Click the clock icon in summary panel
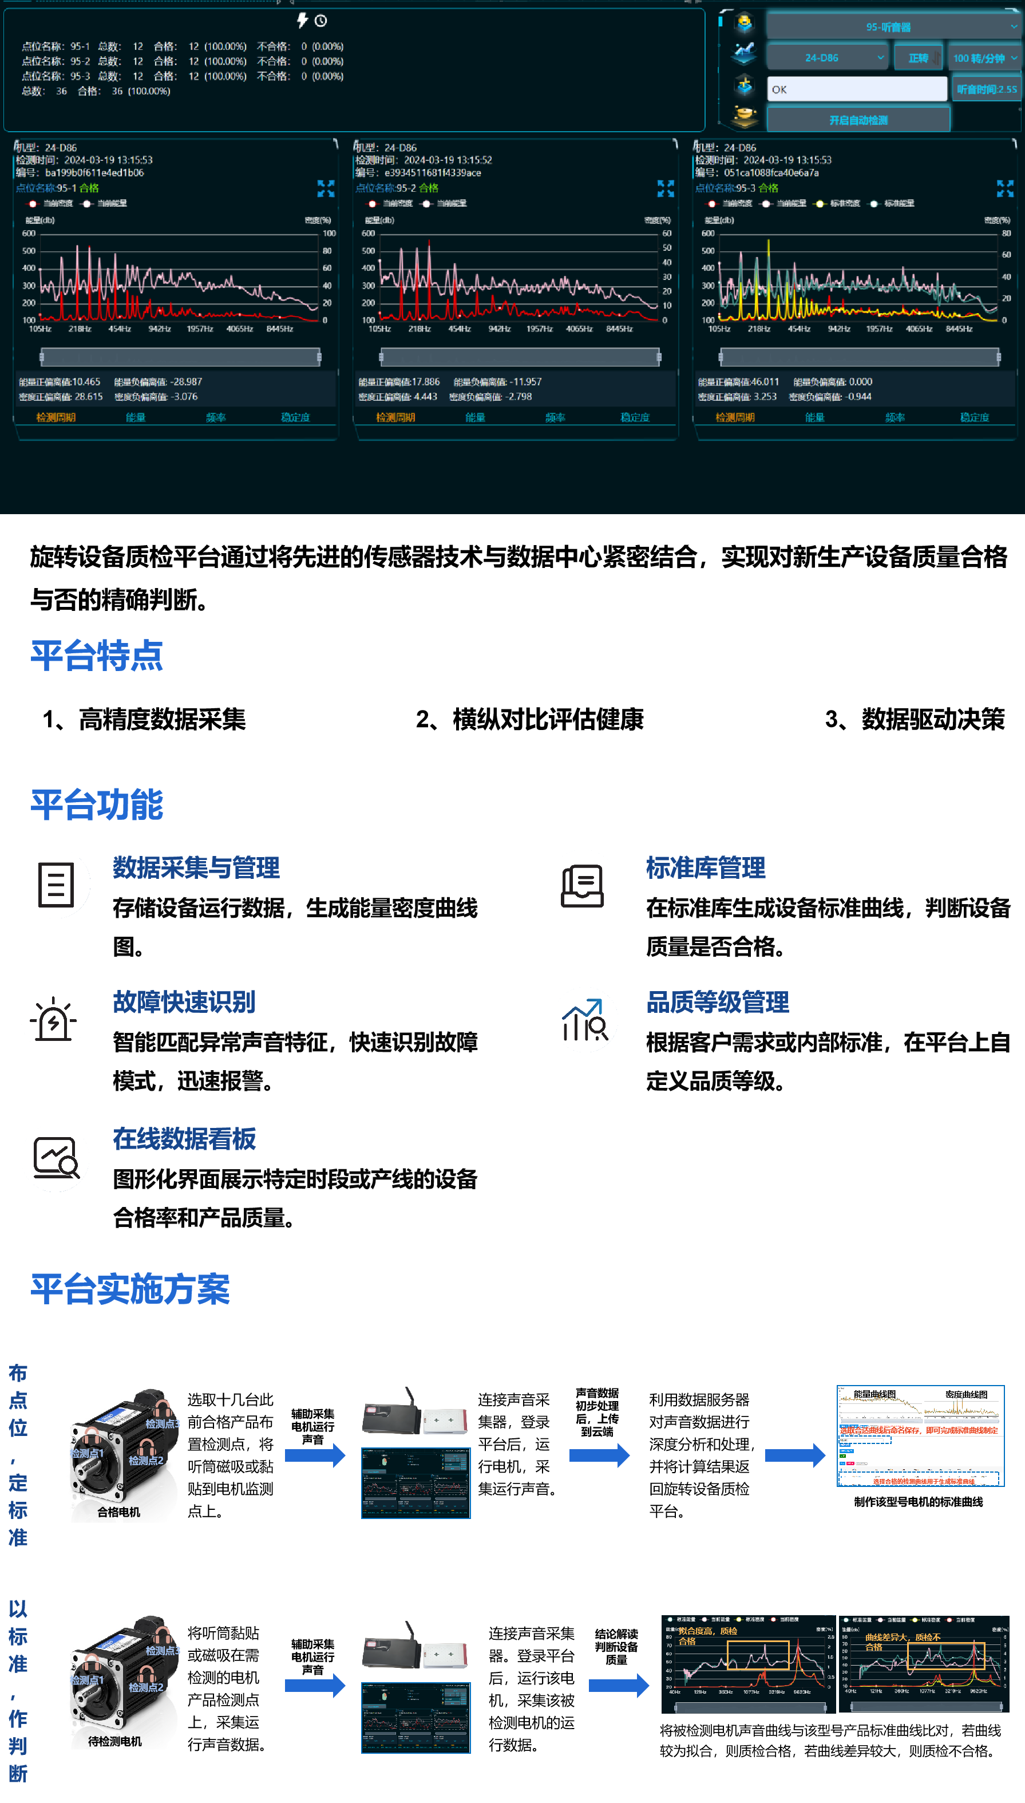Image resolution: width=1025 pixels, height=1803 pixels. [x=321, y=21]
